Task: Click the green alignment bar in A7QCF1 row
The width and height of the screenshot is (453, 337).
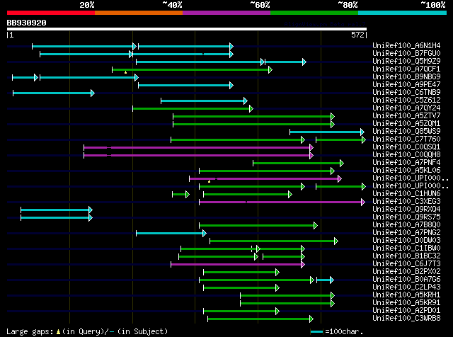Action: tap(192, 69)
